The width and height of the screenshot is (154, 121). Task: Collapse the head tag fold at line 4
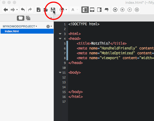click(60, 38)
